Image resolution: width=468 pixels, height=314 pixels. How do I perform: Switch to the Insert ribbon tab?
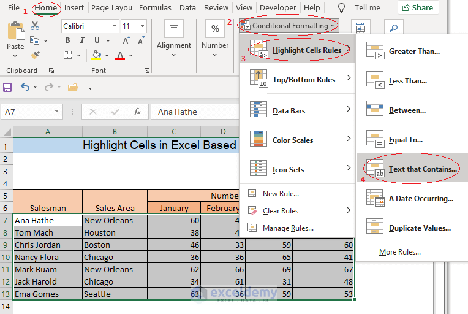click(x=74, y=8)
